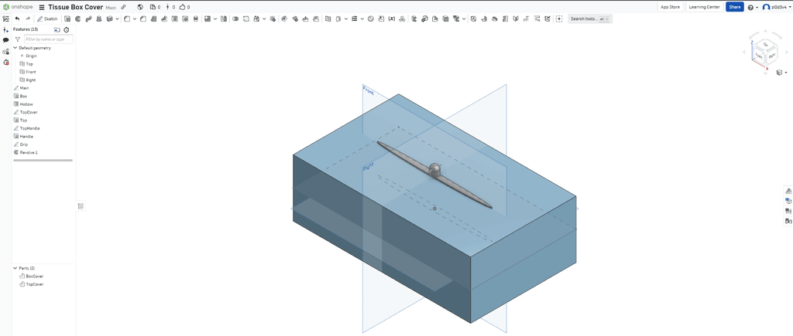Open the Comments speech-bubble panel
The height and width of the screenshot is (336, 793).
tap(6, 40)
